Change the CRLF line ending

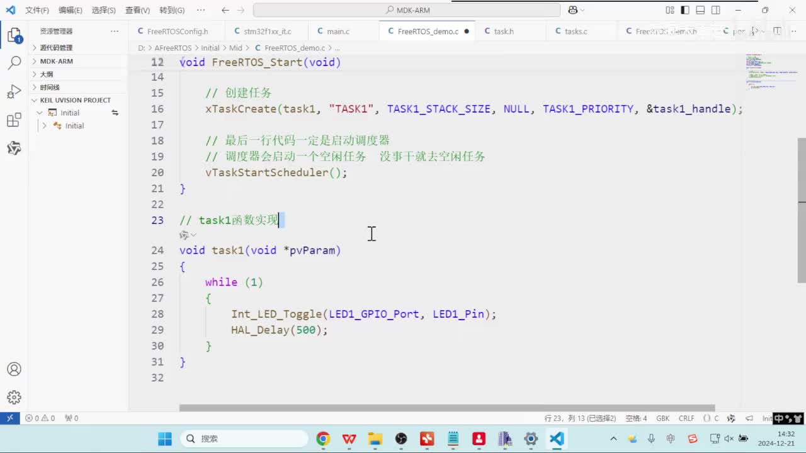pos(686,418)
